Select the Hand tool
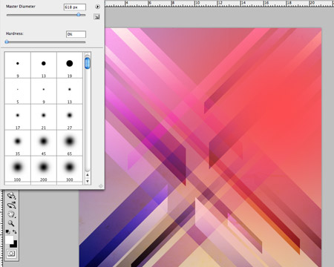334x267 pixels. (11, 214)
